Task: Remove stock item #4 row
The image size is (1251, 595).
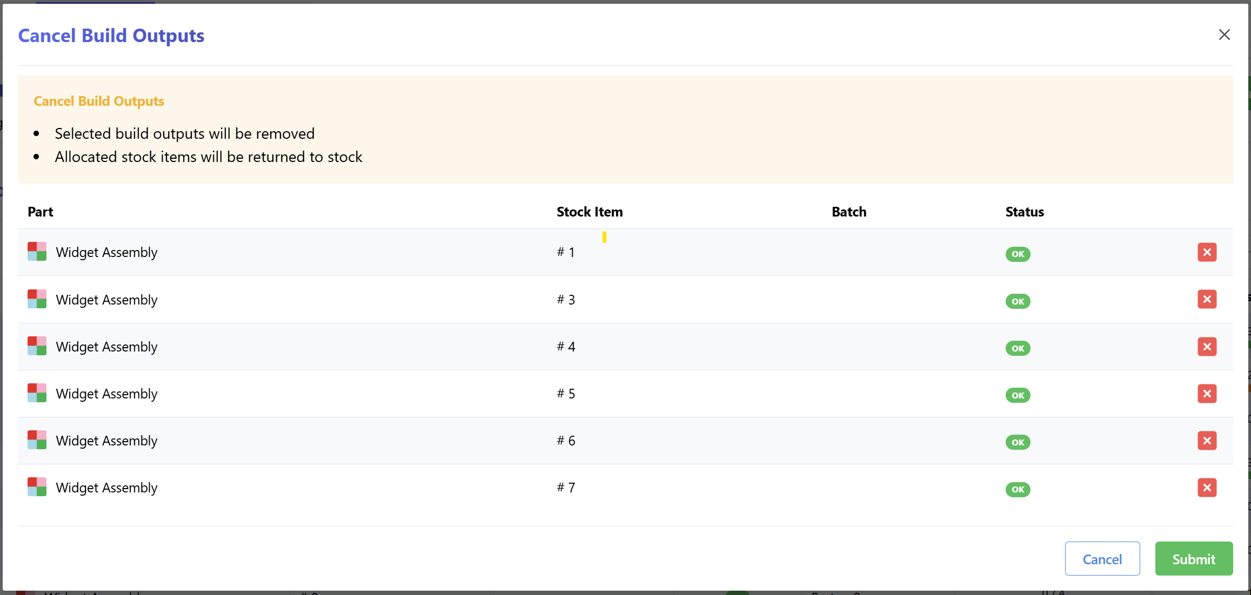Action: coord(1207,347)
